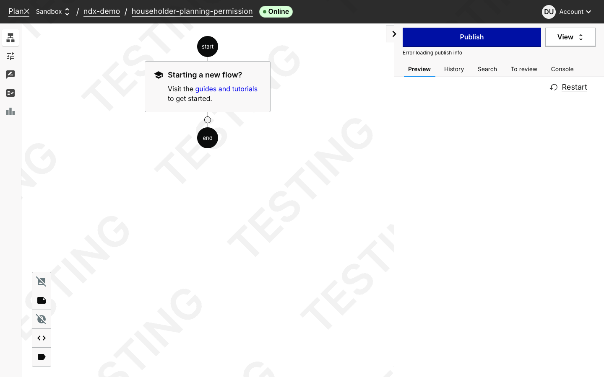Toggle help text visibility in the canvas toolbar
This screenshot has height=377, width=604.
(41, 319)
